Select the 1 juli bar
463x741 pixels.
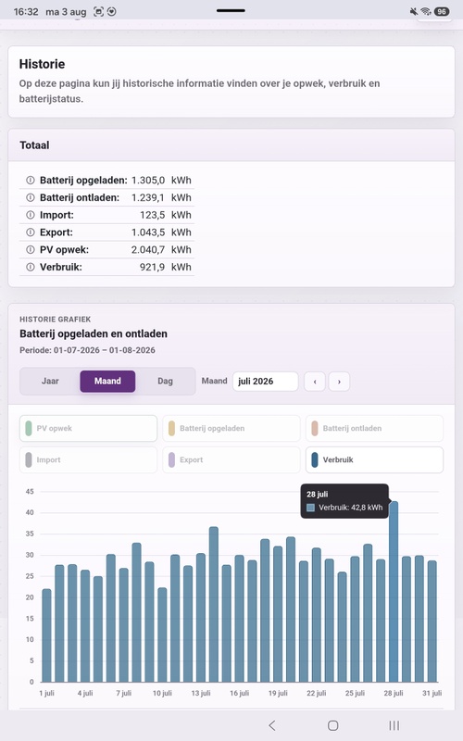tap(46, 635)
